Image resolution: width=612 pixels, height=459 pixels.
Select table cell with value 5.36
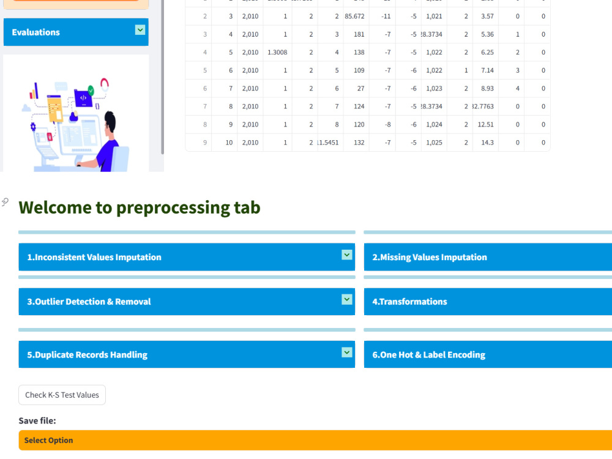485,34
